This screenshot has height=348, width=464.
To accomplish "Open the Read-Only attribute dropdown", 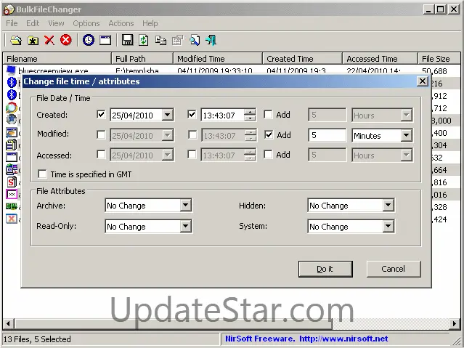I will click(x=186, y=226).
